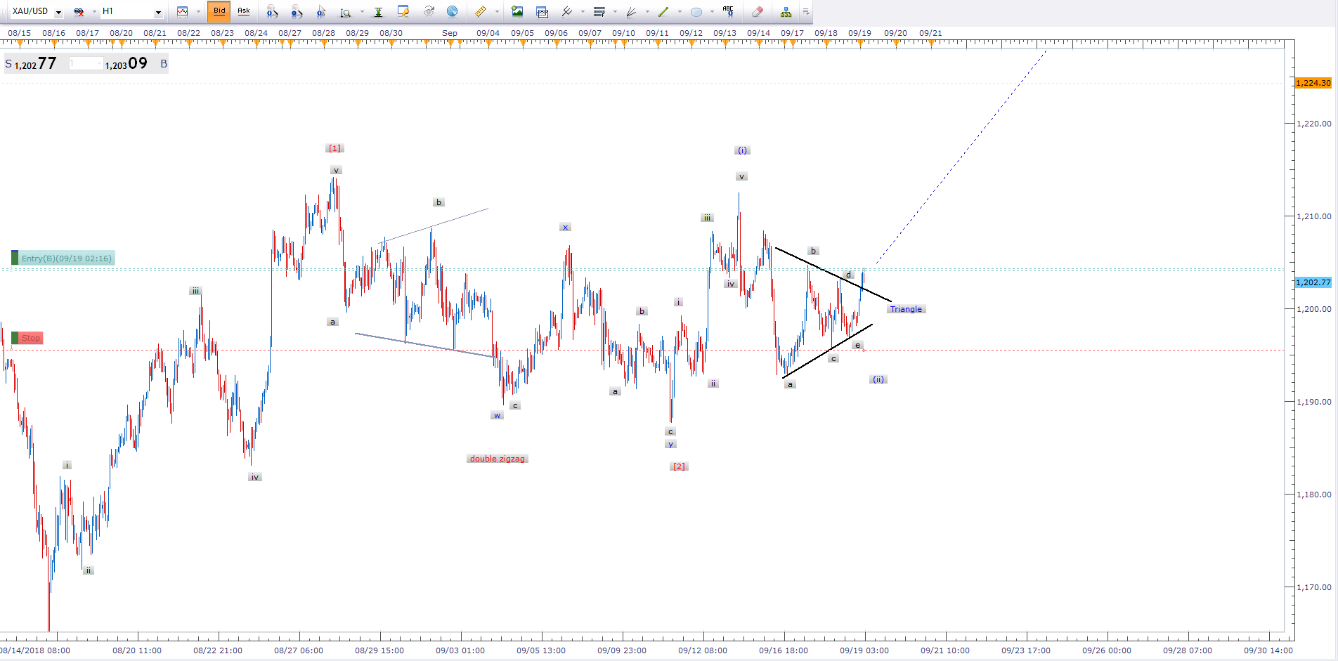Select the eraser tool
The width and height of the screenshot is (1338, 661).
757,12
